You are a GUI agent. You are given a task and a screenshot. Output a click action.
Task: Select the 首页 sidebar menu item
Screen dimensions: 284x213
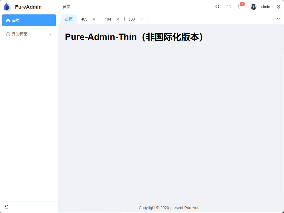coord(29,20)
